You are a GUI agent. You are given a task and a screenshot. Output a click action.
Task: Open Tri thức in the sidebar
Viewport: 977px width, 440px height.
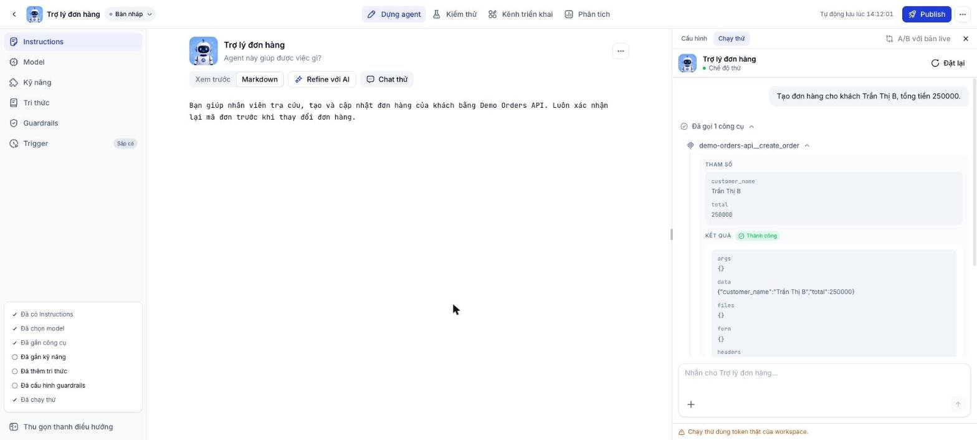73,103
